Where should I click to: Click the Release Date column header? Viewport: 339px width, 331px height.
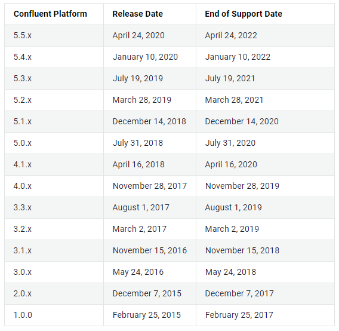click(x=137, y=14)
